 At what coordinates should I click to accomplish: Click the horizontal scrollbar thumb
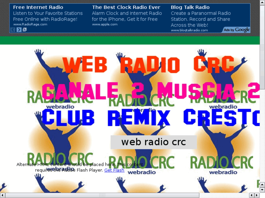point(102,195)
